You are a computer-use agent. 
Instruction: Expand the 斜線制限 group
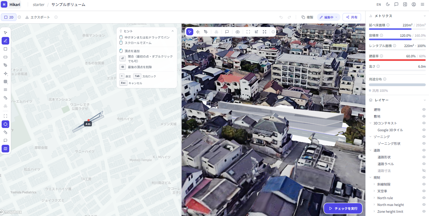[x=374, y=184]
